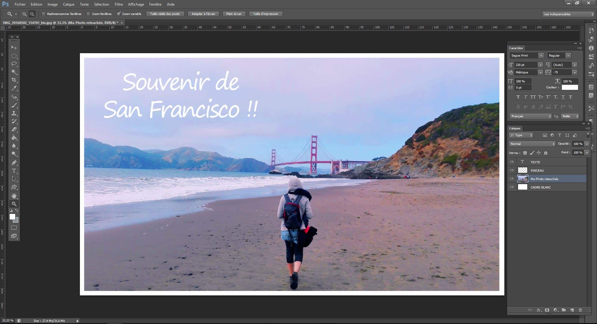
Task: Click the zoom out magnifier icon
Action: (x=32, y=14)
